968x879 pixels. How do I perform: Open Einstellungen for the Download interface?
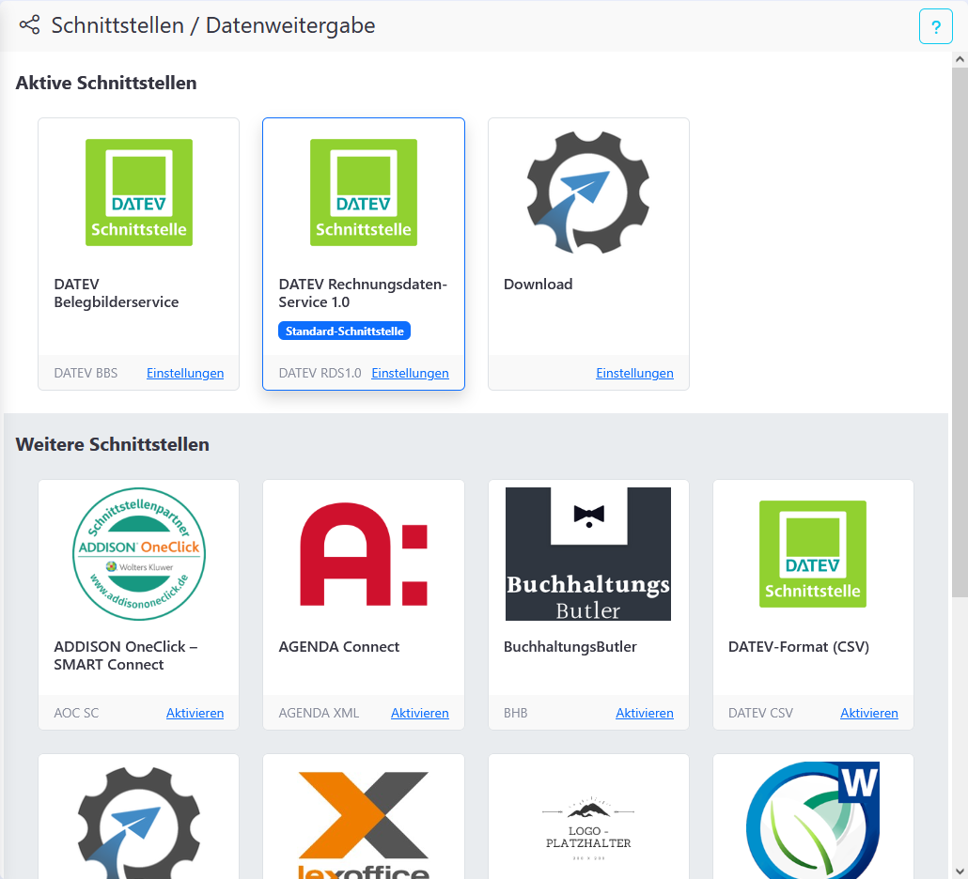click(634, 373)
